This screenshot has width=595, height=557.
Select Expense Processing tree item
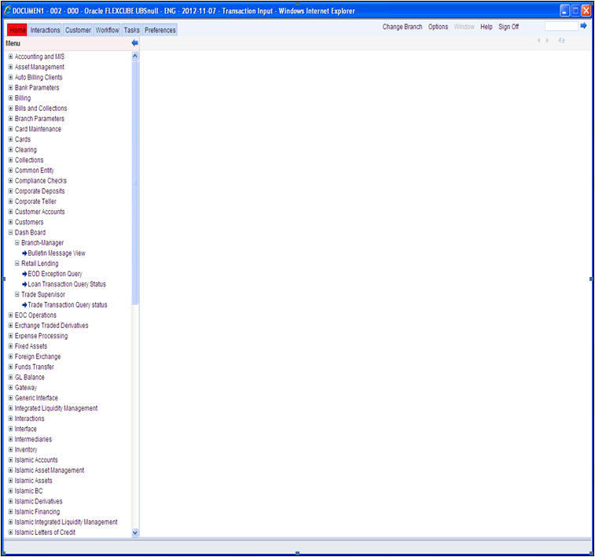coord(42,336)
